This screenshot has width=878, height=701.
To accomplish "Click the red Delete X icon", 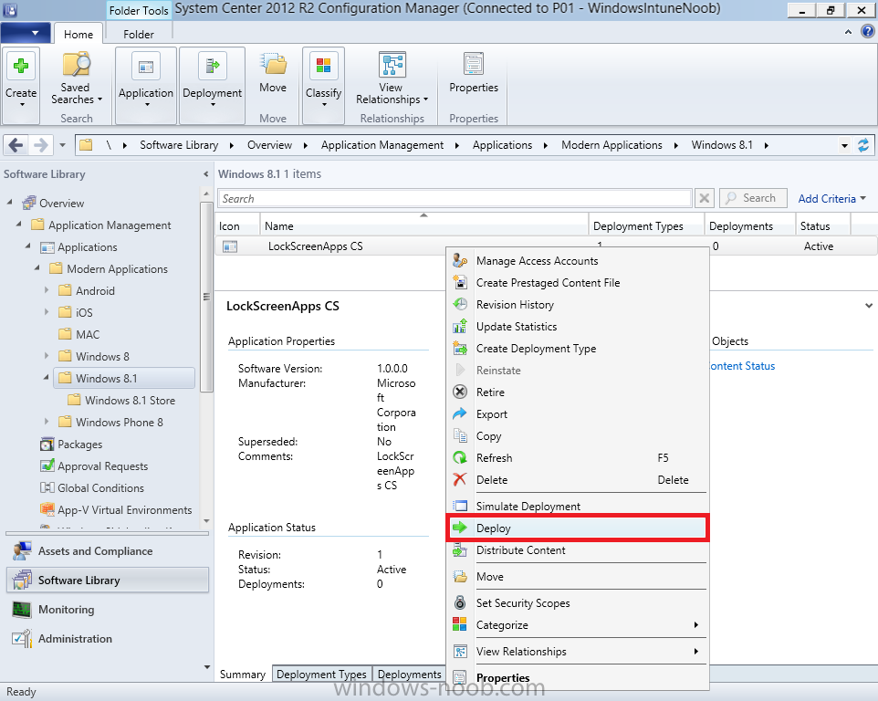I will point(460,479).
